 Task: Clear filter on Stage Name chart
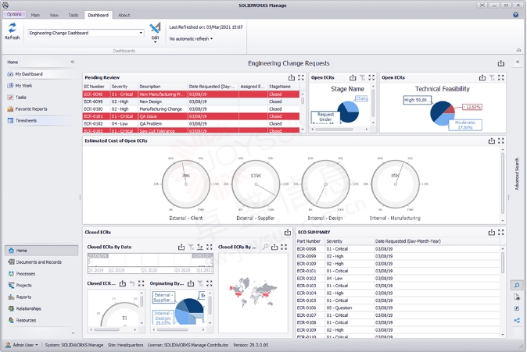362,77
